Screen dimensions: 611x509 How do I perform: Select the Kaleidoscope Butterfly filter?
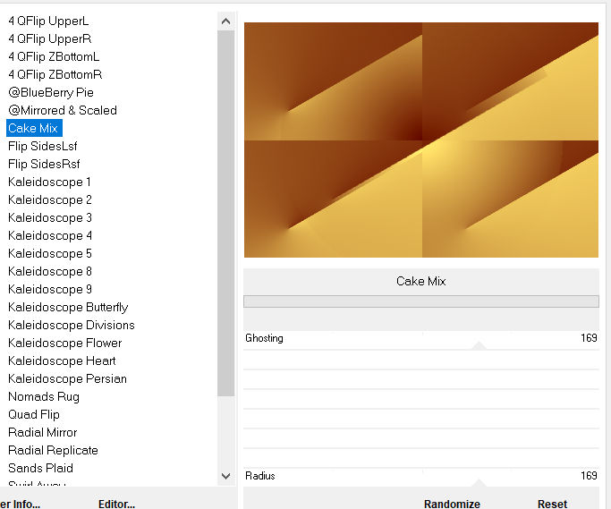pos(68,307)
